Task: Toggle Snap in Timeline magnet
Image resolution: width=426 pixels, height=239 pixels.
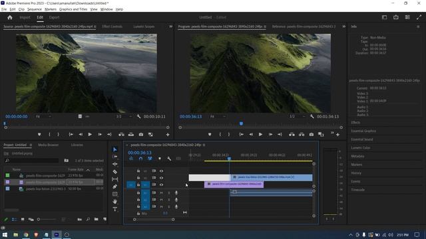Action: coord(140,159)
